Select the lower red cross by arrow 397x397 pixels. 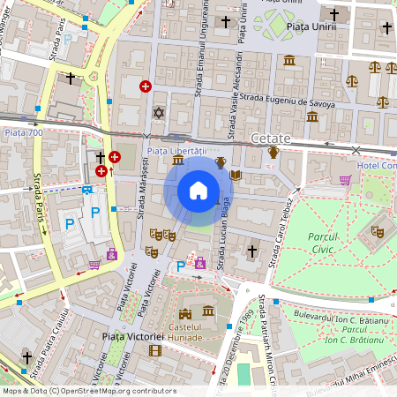point(101,171)
